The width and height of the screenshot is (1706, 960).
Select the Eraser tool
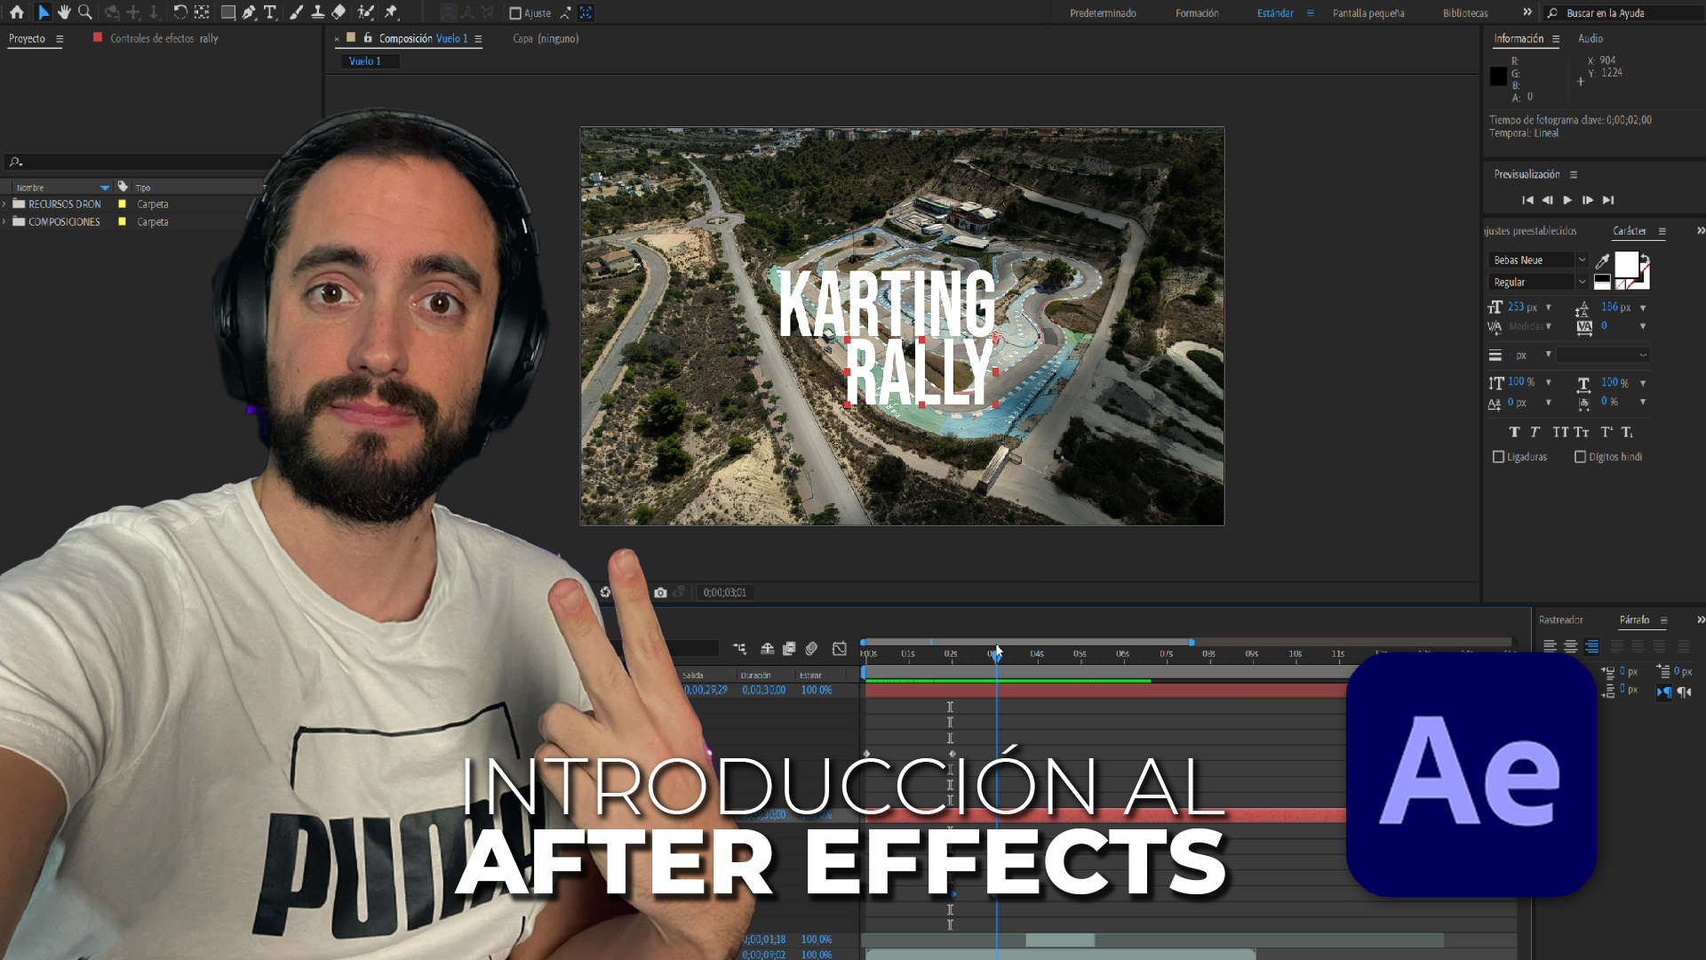point(339,12)
